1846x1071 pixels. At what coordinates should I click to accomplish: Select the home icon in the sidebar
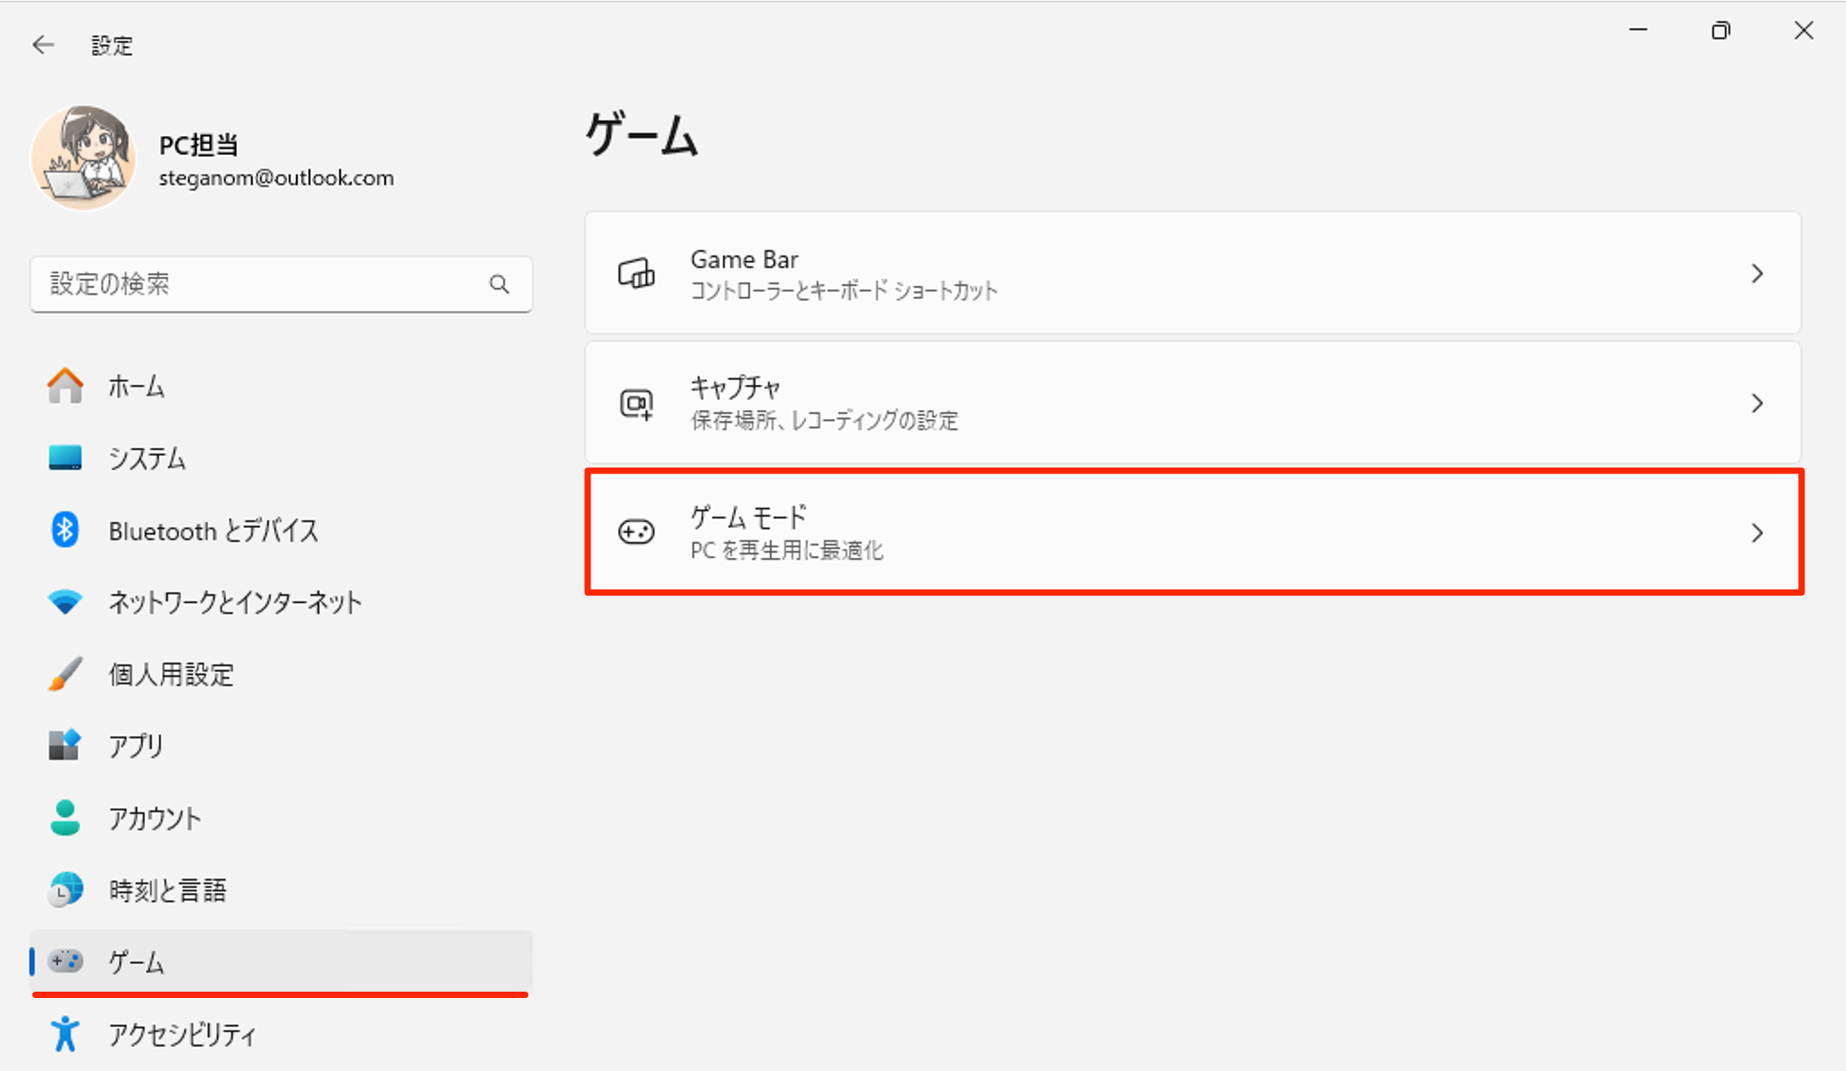pyautogui.click(x=64, y=386)
